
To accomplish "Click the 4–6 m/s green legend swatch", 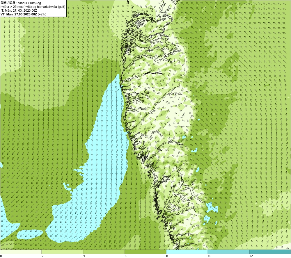I will coord(104,252).
